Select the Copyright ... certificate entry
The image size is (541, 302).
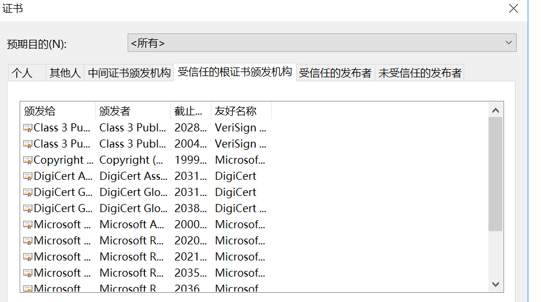(x=64, y=160)
